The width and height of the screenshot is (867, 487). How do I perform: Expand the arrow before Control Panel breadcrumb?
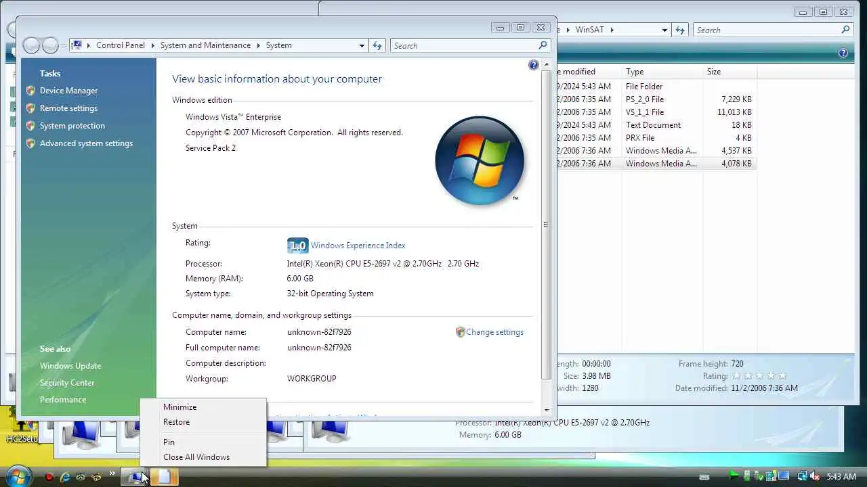click(89, 45)
